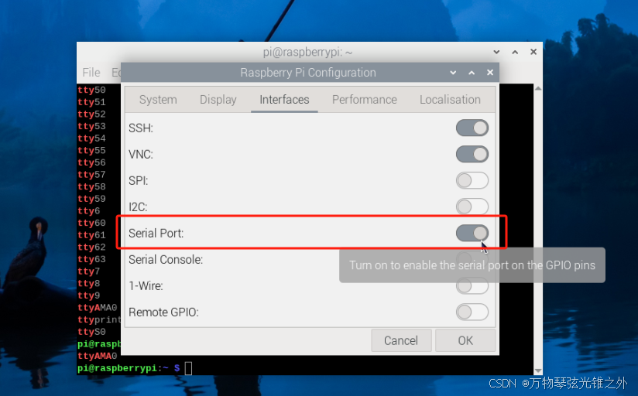Click the Remote GPIO label
The height and width of the screenshot is (396, 638).
click(163, 312)
